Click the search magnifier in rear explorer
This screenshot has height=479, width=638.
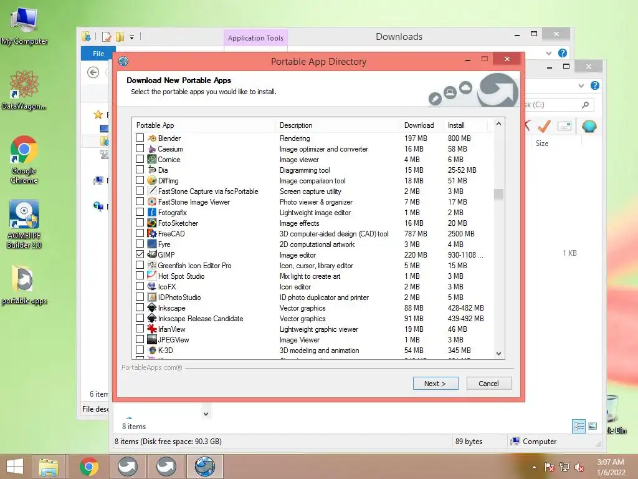585,105
